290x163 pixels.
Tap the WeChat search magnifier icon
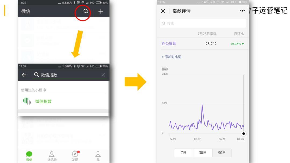(86, 11)
